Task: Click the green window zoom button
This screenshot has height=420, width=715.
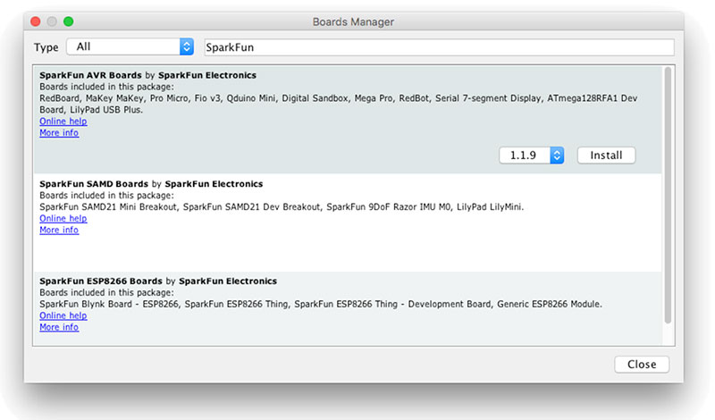Action: click(x=69, y=21)
